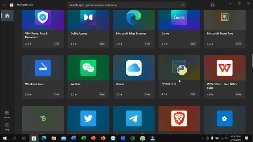Open the Twitter bird app icon
The image size is (253, 142).
[x=88, y=118]
